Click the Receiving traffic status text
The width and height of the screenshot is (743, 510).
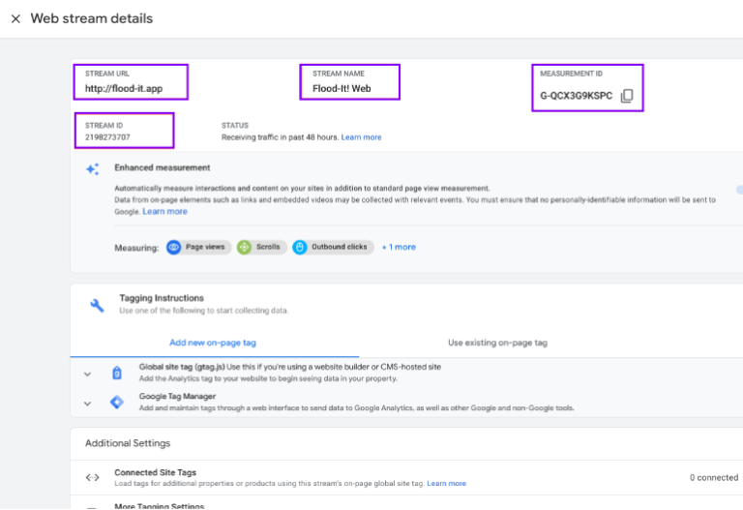[x=280, y=137]
